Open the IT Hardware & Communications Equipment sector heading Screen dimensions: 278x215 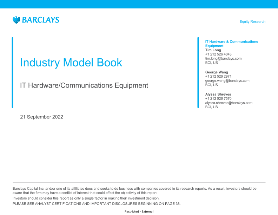(x=231, y=44)
